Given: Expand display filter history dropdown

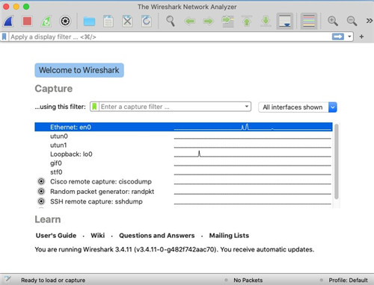Looking at the screenshot, I should [x=349, y=37].
